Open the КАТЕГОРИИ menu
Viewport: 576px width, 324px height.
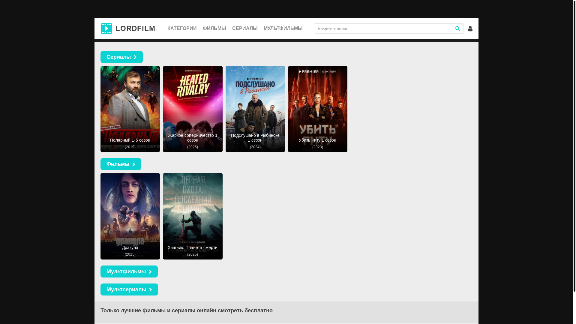pos(182,28)
